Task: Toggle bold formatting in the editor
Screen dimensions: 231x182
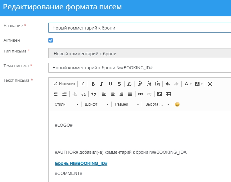Action: (93, 84)
